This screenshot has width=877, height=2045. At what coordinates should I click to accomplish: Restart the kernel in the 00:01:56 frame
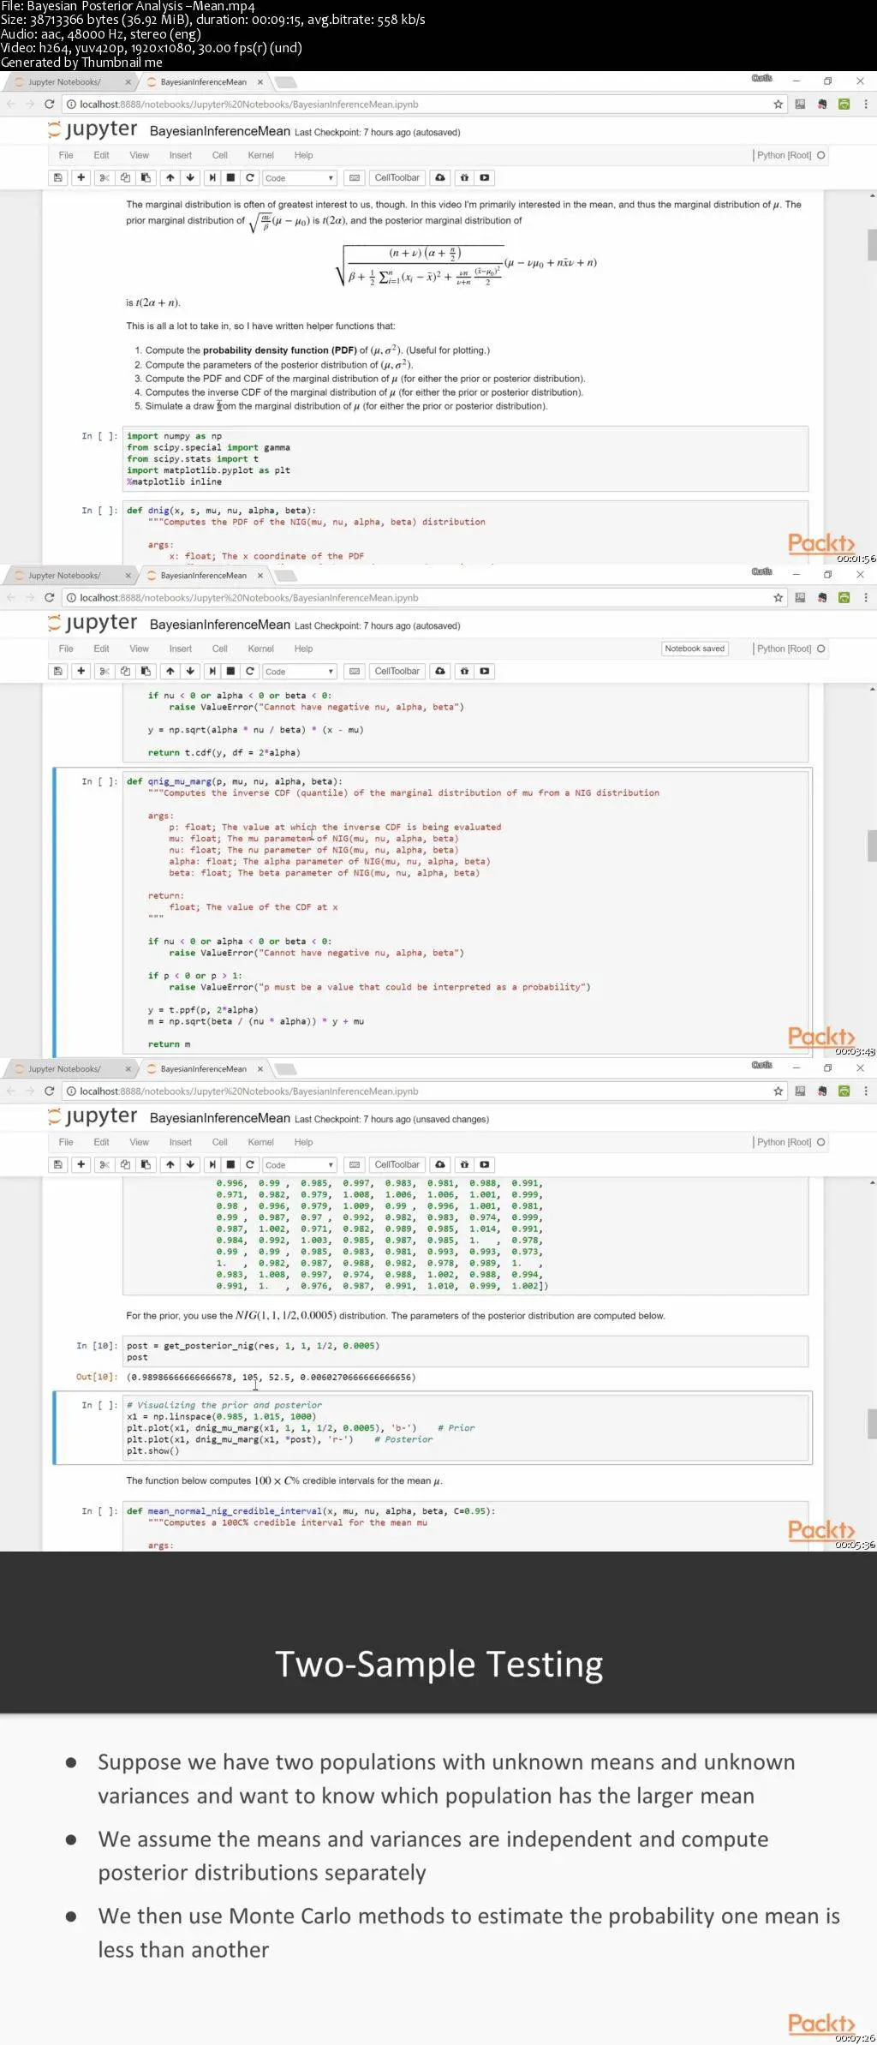[x=250, y=178]
